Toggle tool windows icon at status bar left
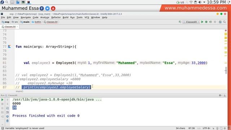The image size is (231, 130). pyautogui.click(x=3, y=128)
